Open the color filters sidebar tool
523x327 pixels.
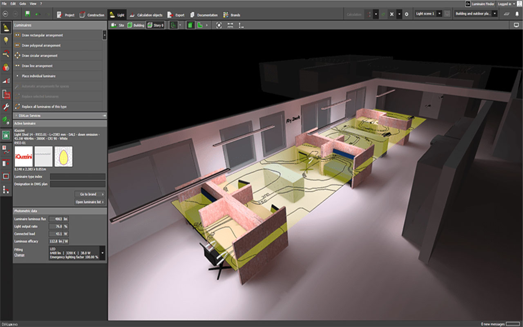[6, 67]
